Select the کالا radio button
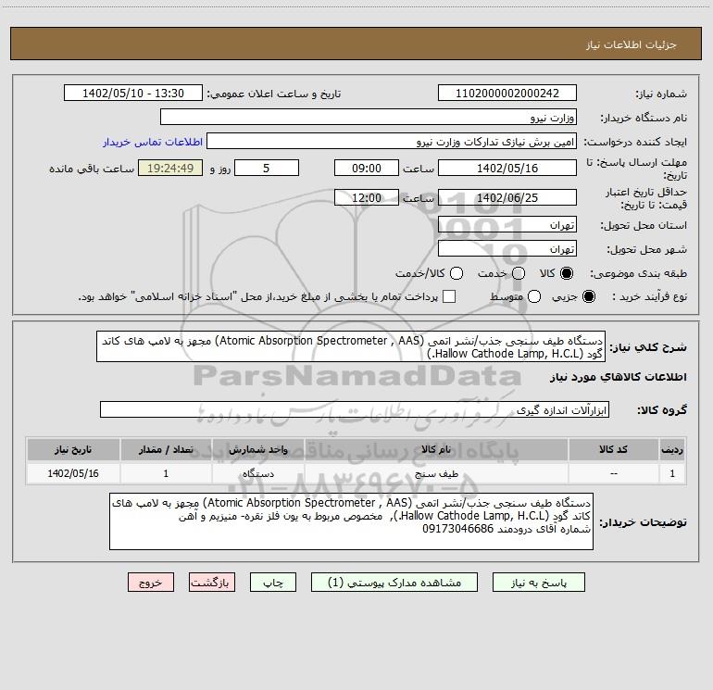This screenshot has height=690, width=713. [x=567, y=273]
